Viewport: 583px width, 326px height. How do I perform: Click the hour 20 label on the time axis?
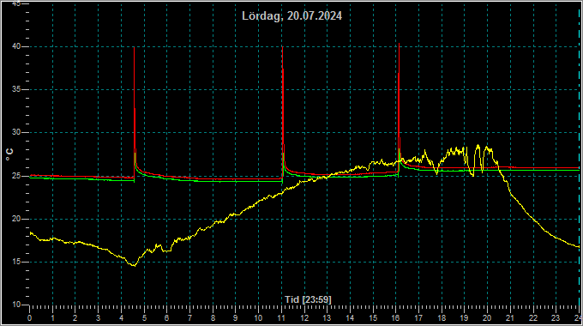[487, 318]
